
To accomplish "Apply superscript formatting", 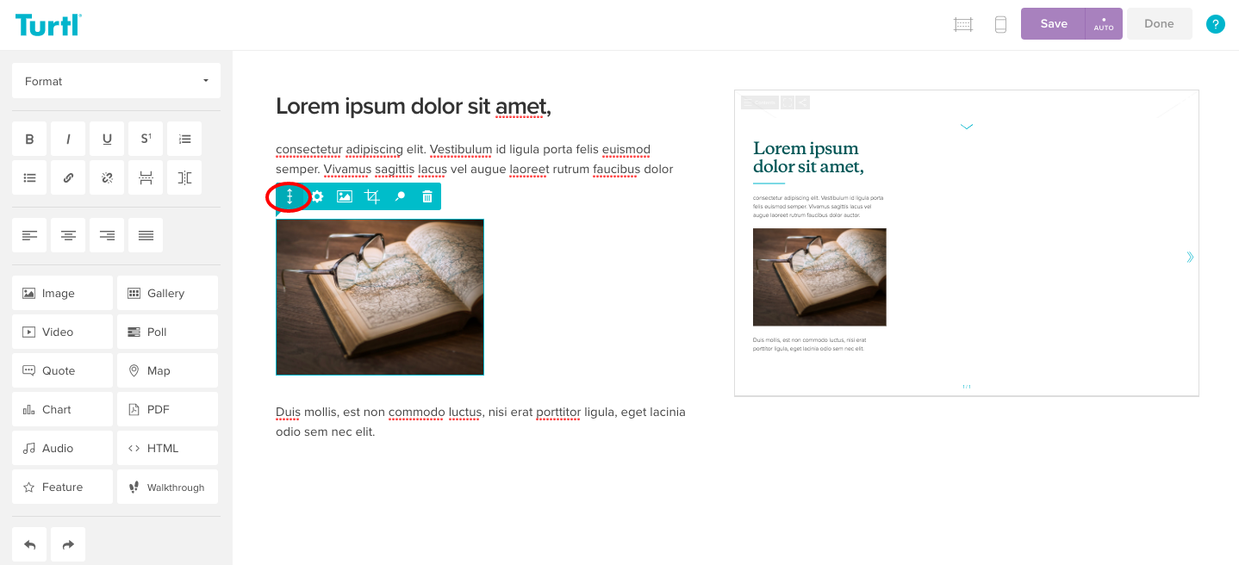I will click(x=146, y=139).
